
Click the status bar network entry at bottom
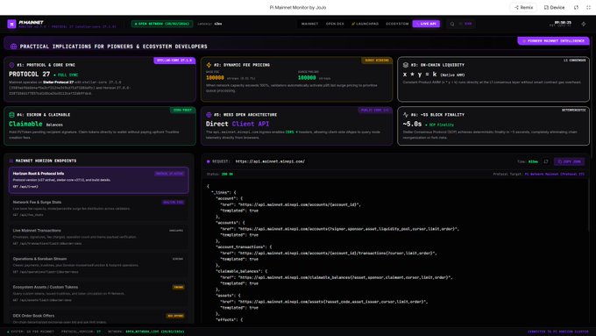click(146, 332)
